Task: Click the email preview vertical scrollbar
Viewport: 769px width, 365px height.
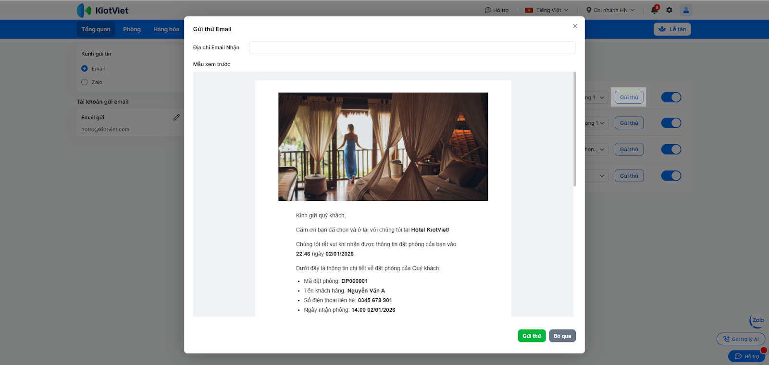Action: [x=574, y=129]
